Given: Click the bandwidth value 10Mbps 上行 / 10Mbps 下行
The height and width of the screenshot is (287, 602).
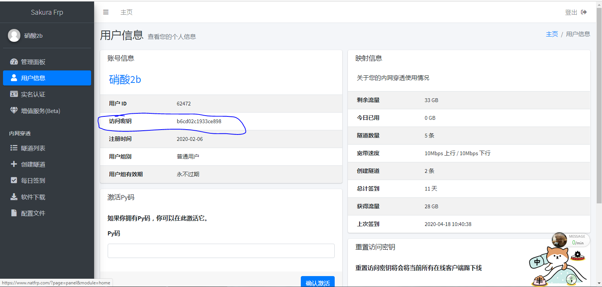Looking at the screenshot, I should click(x=457, y=153).
